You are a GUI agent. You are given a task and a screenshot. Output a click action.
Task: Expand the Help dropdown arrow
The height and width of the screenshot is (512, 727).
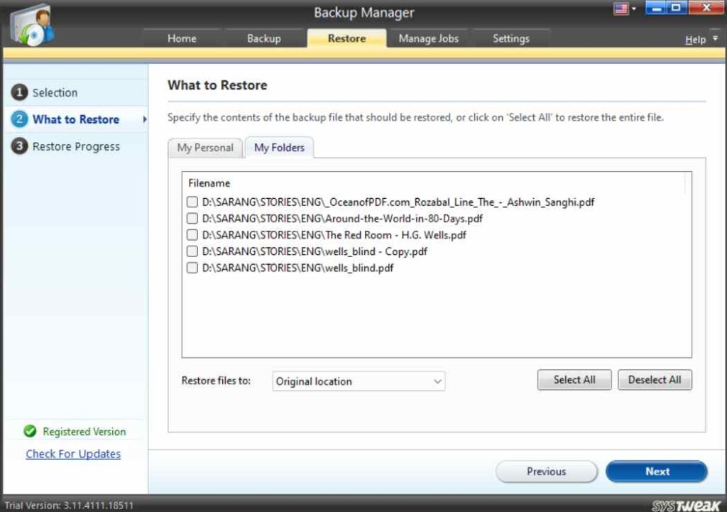click(716, 38)
